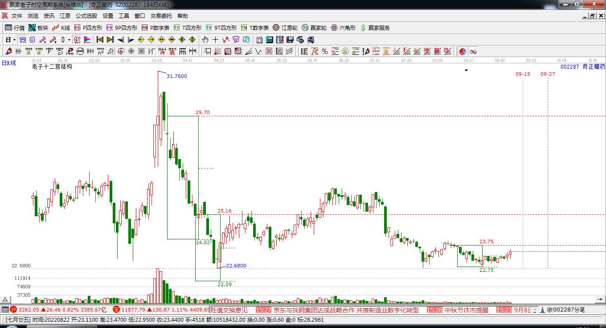606x328 pixels.
Task: Click the 09-15 date marker label
Action: (523, 74)
